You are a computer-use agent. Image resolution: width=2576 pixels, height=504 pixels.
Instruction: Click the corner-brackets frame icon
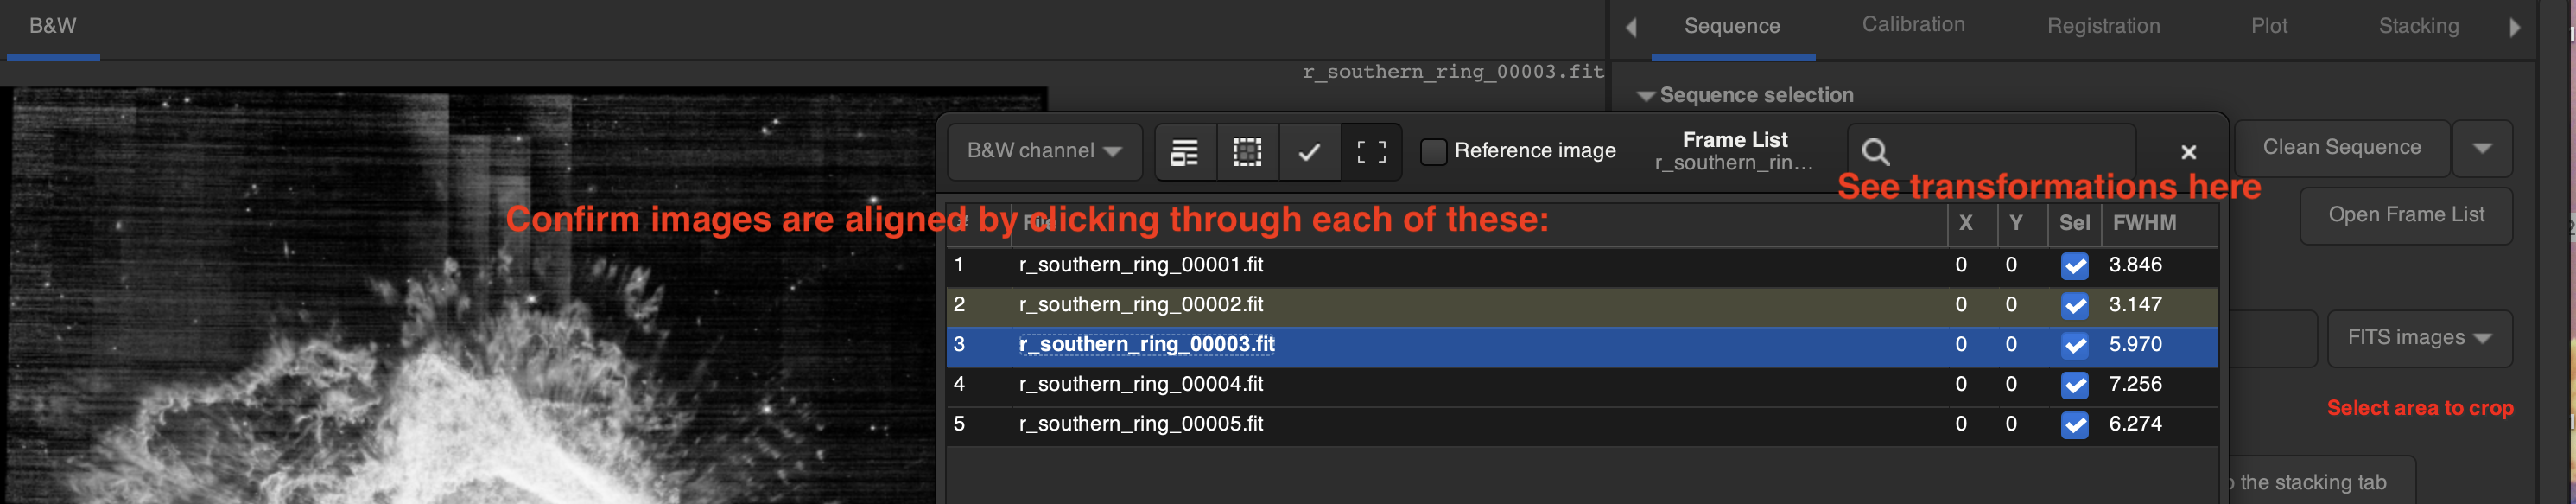[1371, 152]
